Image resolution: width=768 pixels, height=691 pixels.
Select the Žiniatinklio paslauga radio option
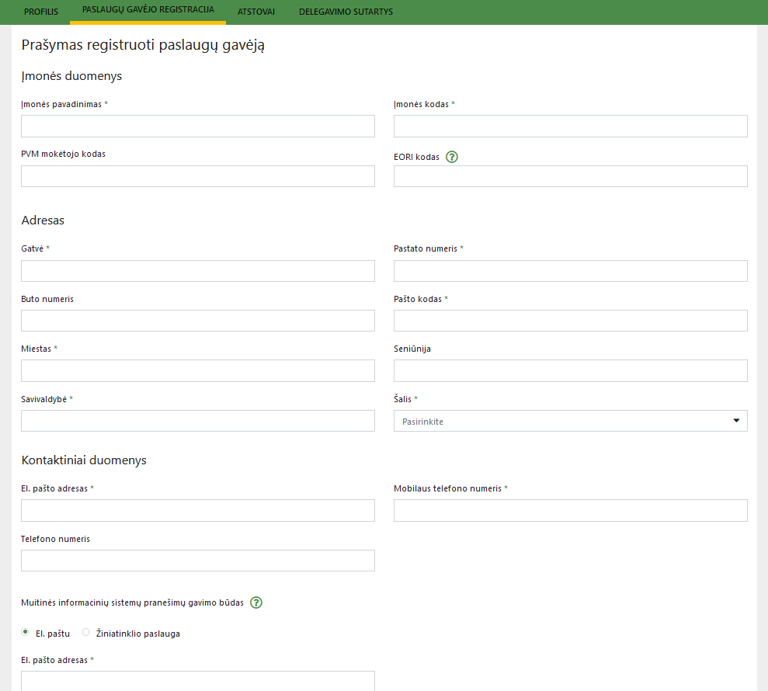(x=86, y=633)
